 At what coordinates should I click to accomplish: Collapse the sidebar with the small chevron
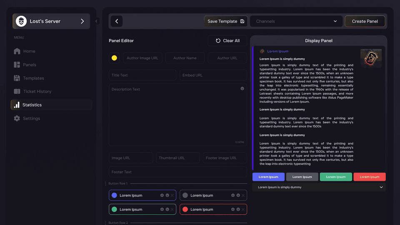tap(96, 21)
